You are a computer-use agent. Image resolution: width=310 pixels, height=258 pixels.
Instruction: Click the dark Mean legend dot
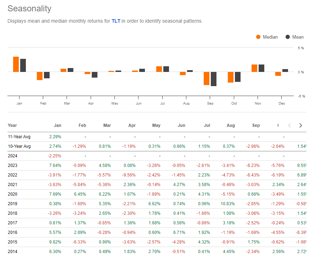pyautogui.click(x=287, y=37)
